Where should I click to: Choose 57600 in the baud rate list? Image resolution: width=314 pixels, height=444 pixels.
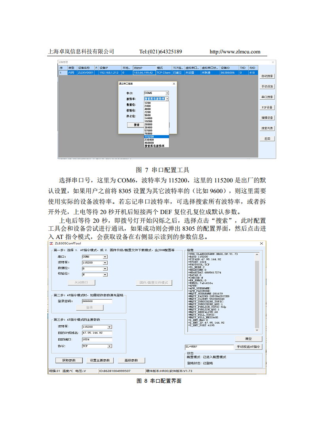click(156, 131)
